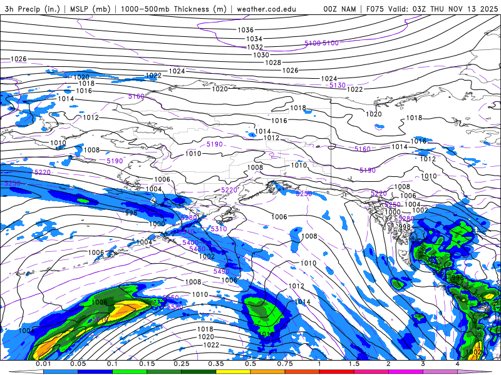Screen dimensions: 501x375
Task: Click the 0.01 colorbar tick label
Action: (x=43, y=364)
